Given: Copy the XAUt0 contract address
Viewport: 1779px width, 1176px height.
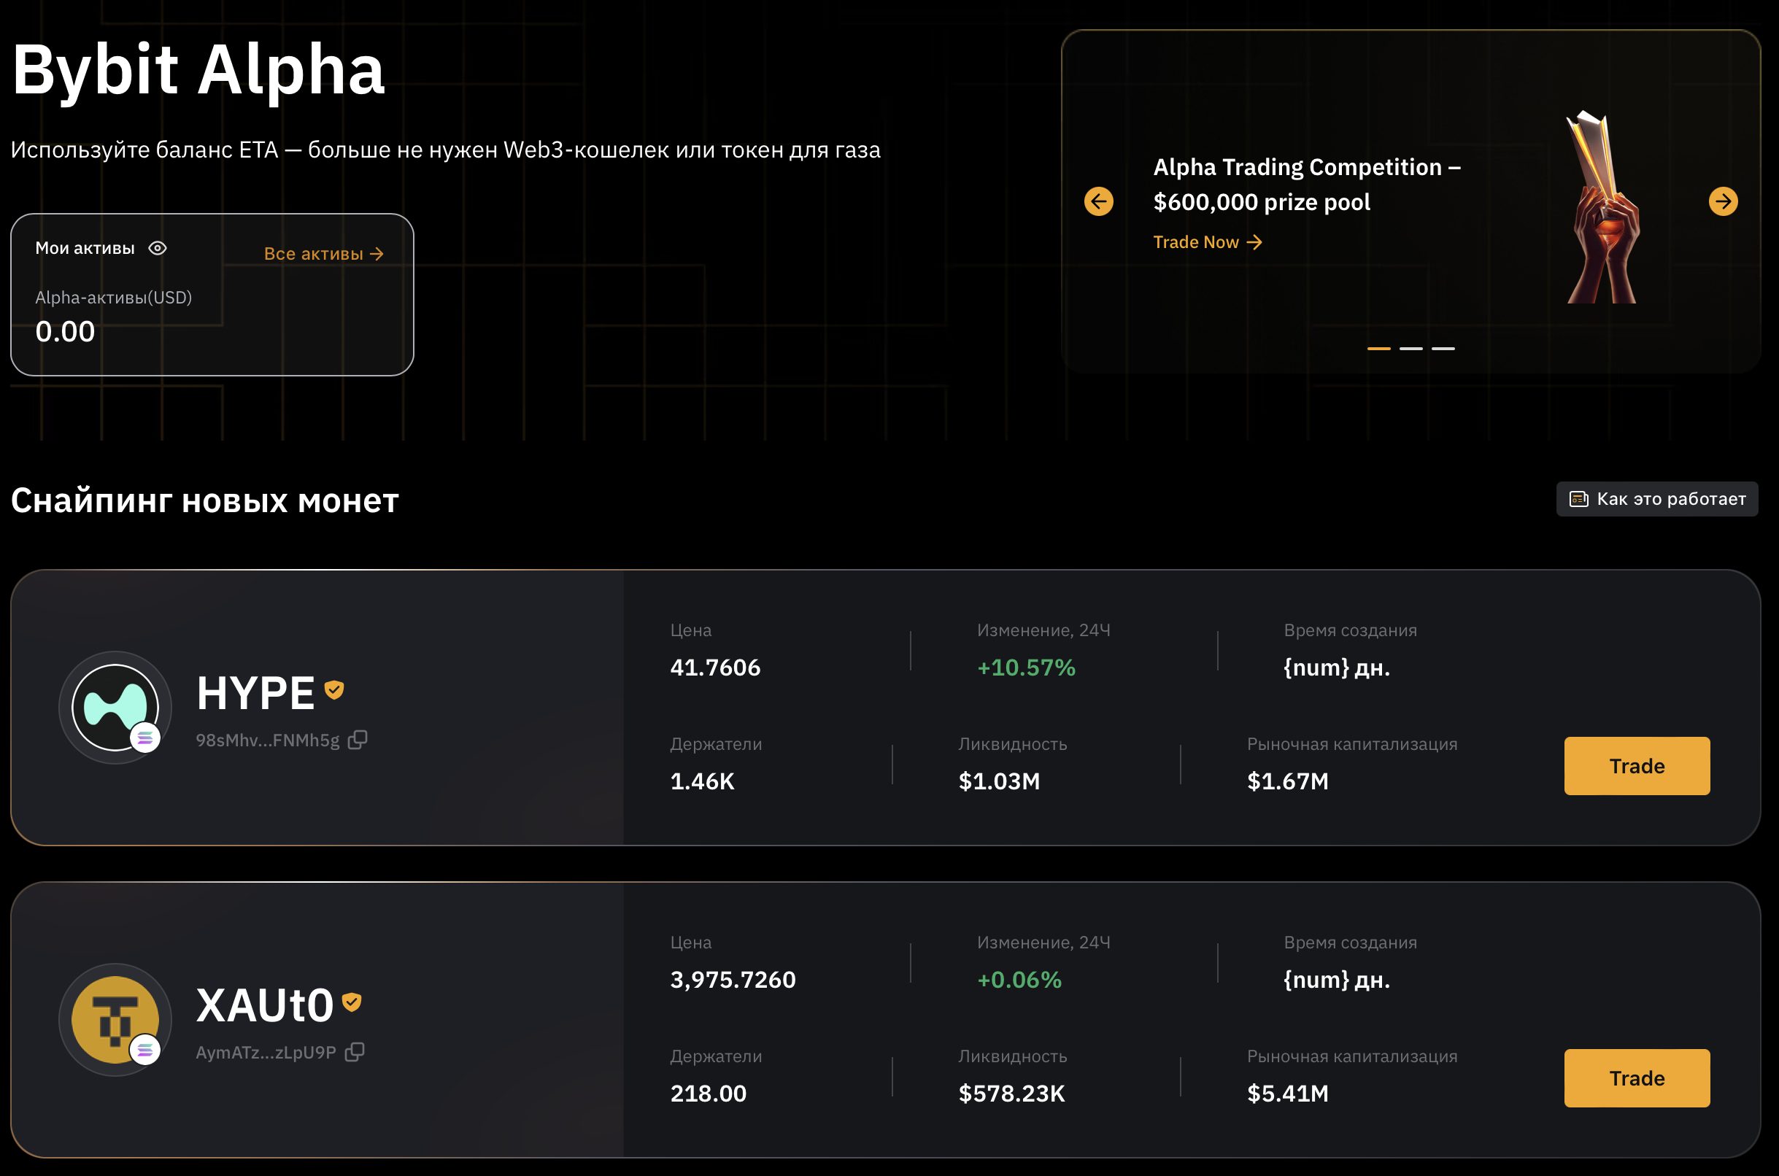Looking at the screenshot, I should (355, 1052).
